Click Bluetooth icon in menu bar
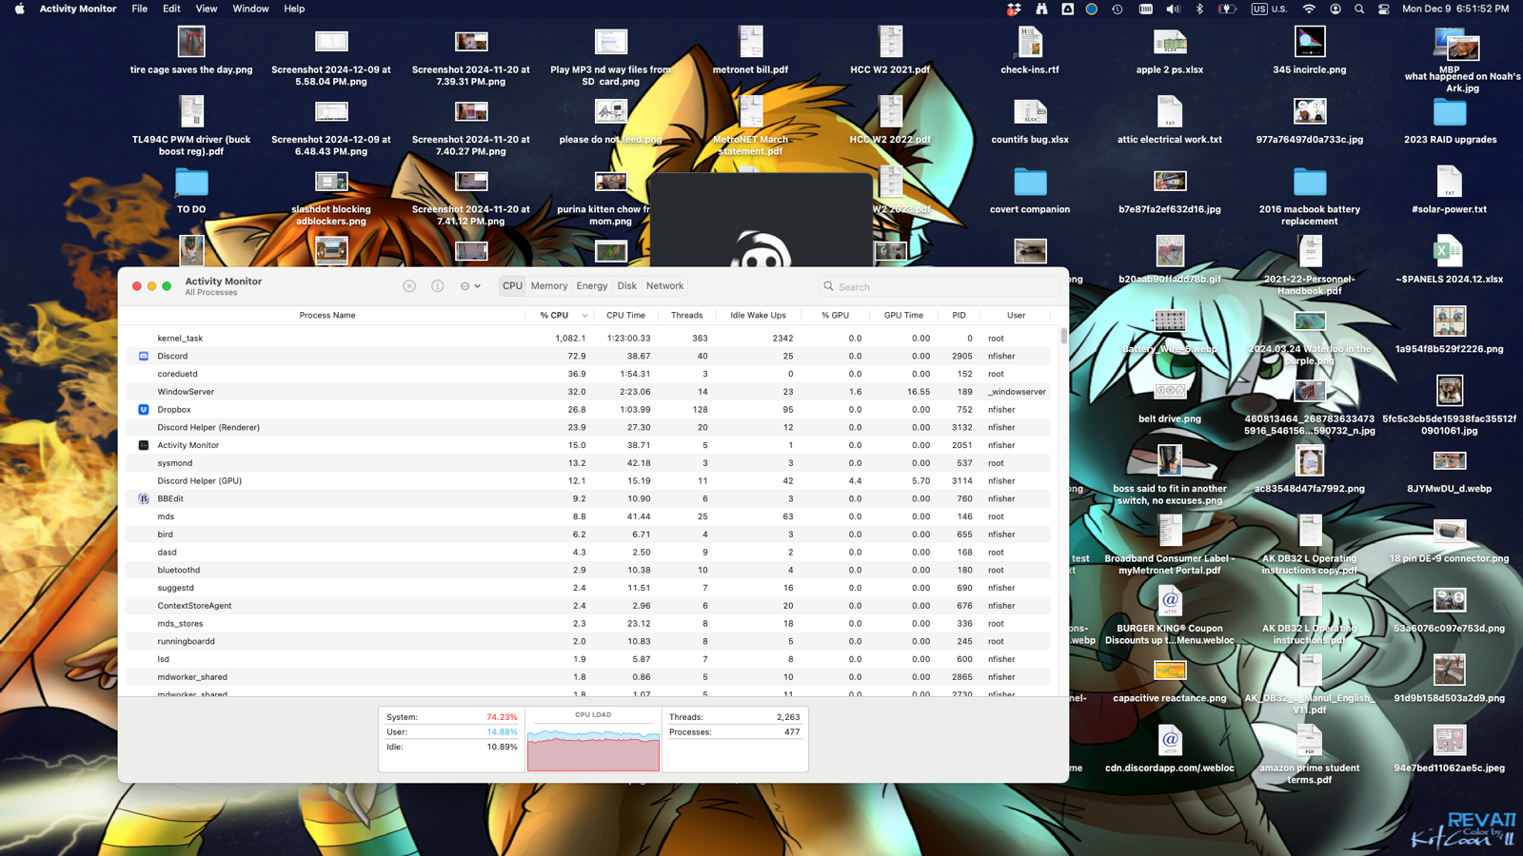This screenshot has width=1523, height=856. [1199, 9]
